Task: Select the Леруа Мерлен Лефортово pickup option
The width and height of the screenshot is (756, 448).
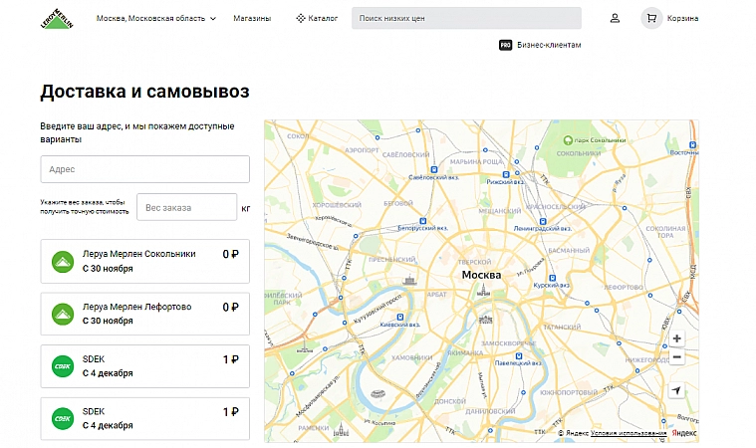Action: coord(145,314)
